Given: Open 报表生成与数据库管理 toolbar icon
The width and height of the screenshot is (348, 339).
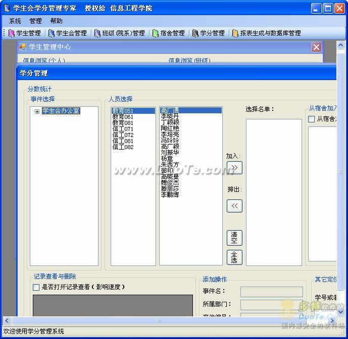Looking at the screenshot, I should (x=266, y=33).
